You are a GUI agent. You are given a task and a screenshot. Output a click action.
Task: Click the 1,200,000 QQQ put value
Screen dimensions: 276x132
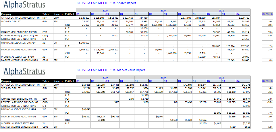[171, 36]
